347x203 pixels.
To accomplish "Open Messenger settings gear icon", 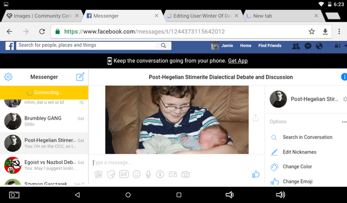I will click(8, 77).
